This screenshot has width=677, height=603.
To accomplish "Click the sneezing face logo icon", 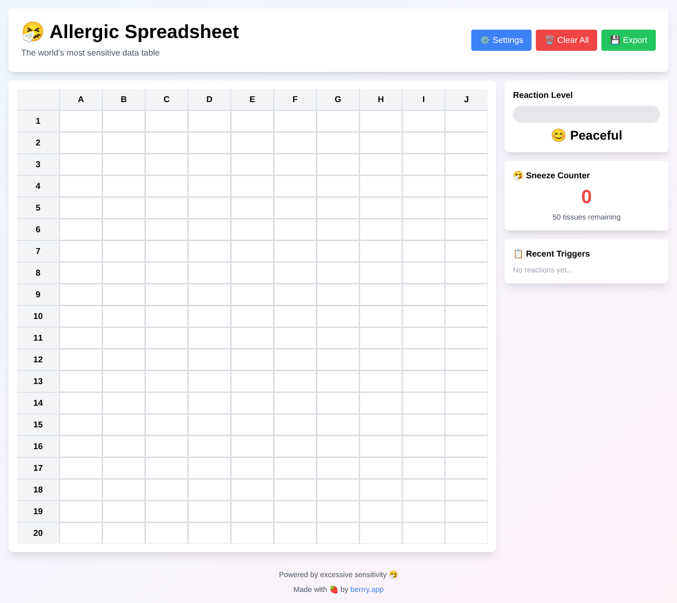I will click(32, 32).
